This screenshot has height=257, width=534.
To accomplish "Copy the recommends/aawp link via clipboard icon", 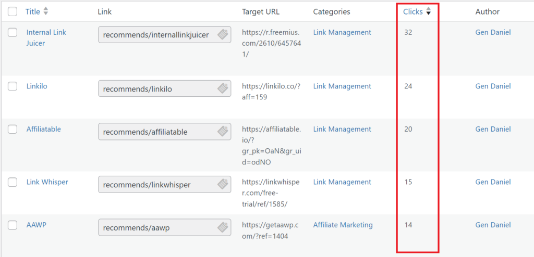I will [x=223, y=227].
